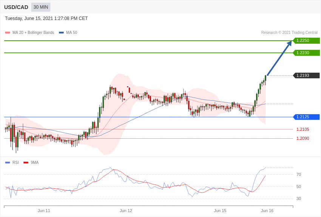Viewport: 321px width, 217px height.
Task: Click the Research © 2021 Trading Central credit
Action: point(289,33)
